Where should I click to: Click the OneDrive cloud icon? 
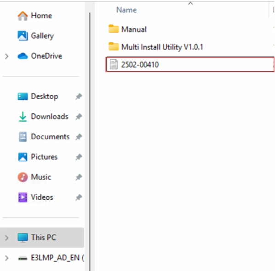[23, 56]
